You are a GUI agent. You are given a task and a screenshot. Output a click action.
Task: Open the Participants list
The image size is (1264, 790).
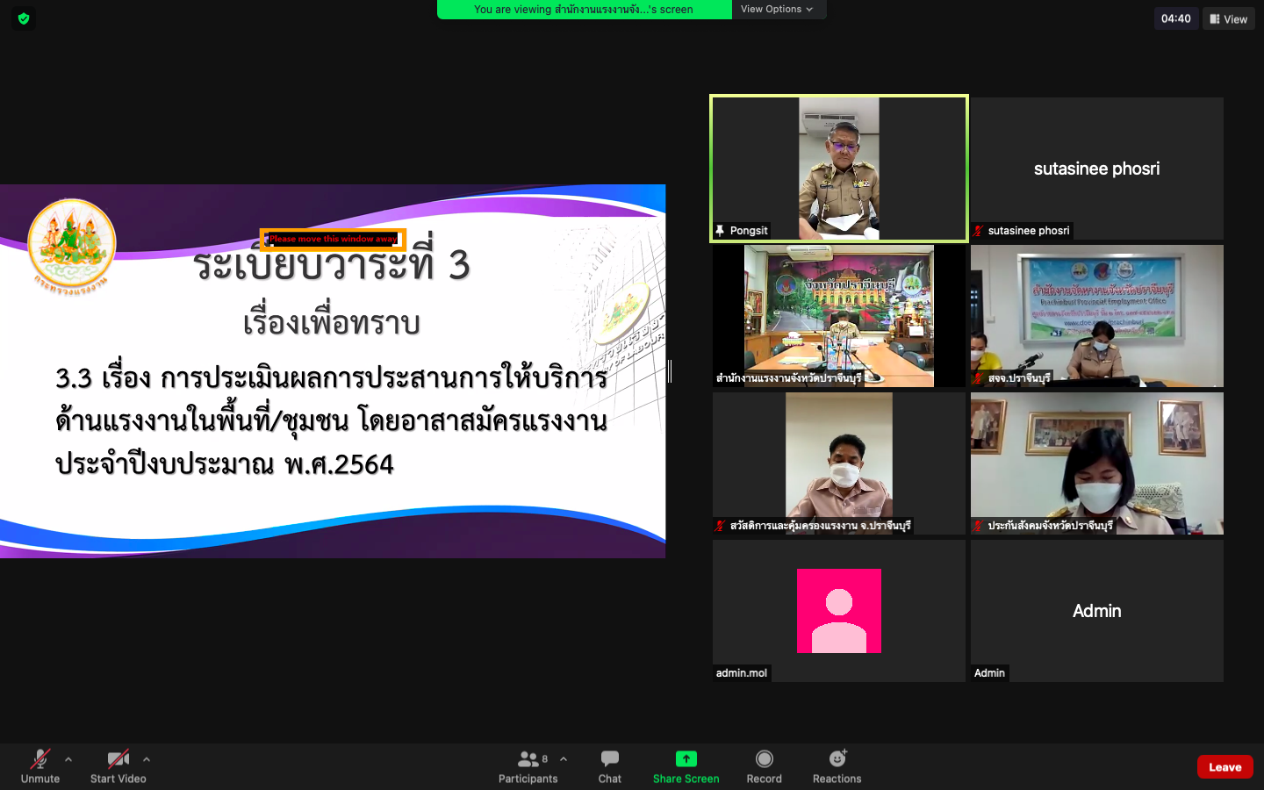click(x=528, y=759)
